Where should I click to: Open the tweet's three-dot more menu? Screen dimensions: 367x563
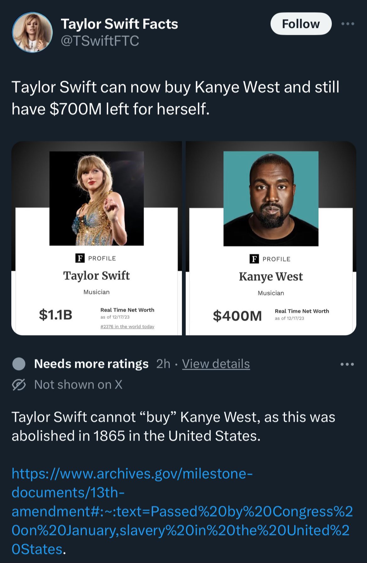coord(348,24)
